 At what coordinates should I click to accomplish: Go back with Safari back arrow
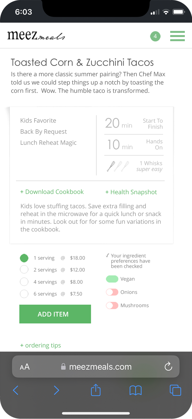click(16, 390)
